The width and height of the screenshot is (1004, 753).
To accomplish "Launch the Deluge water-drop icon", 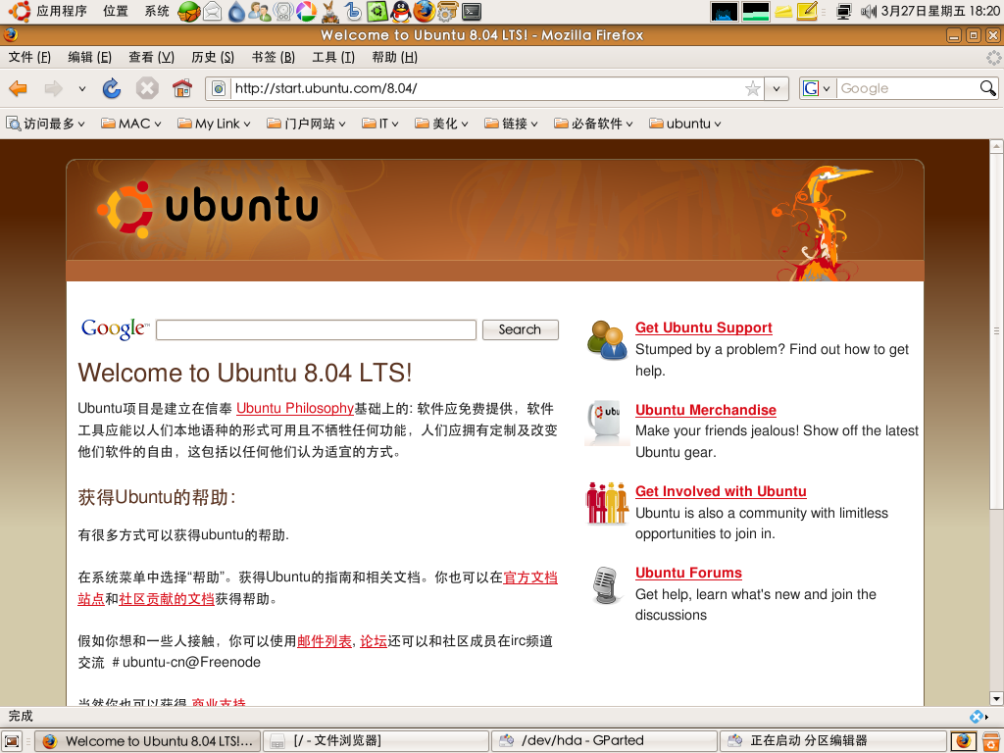I will point(237,11).
